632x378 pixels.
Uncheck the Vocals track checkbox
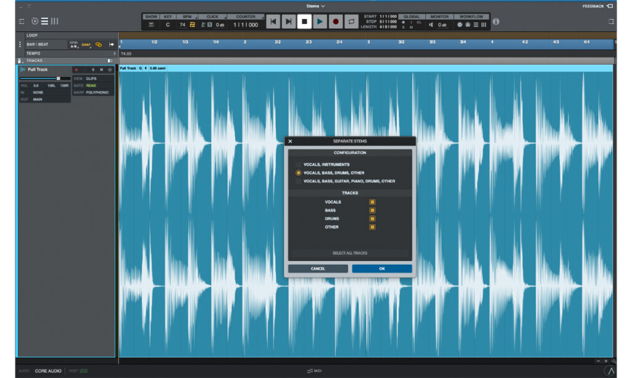tap(372, 203)
